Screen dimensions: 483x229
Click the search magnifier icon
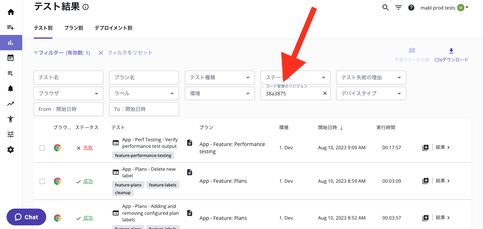(x=385, y=8)
